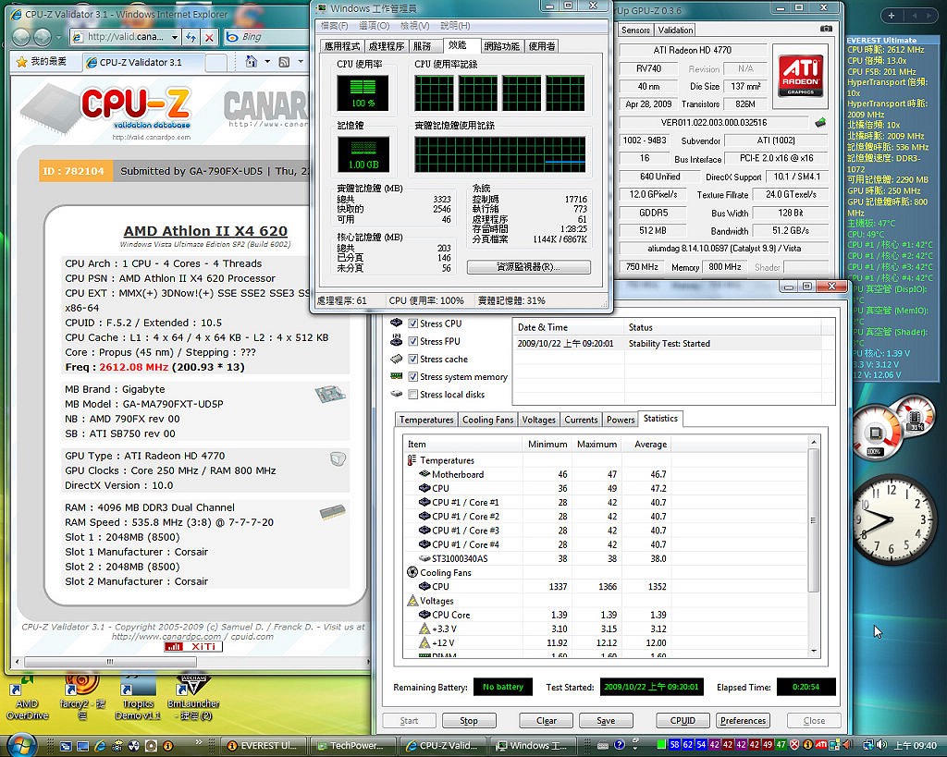
Task: Switch to the Temperatures tab in EVEREST
Action: (426, 420)
